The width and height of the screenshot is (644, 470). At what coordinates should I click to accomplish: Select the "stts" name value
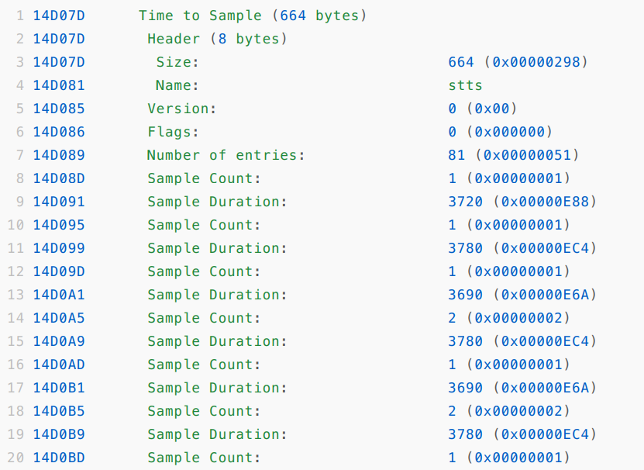click(x=465, y=85)
